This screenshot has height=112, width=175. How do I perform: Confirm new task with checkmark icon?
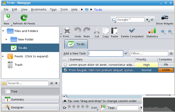(126, 53)
